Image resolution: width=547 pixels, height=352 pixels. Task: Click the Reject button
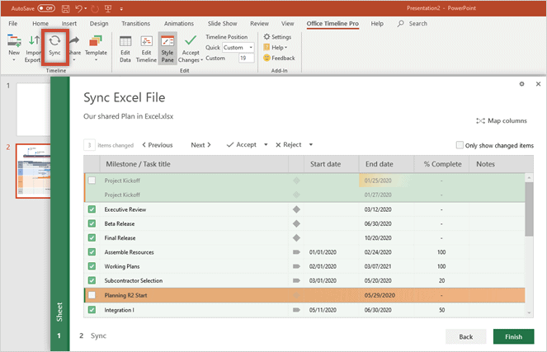click(289, 144)
